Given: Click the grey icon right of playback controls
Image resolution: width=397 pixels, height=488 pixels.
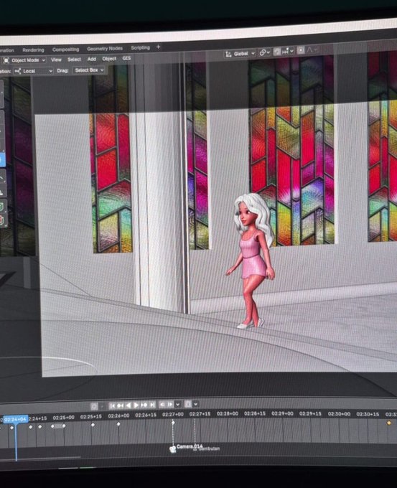Looking at the screenshot, I should point(188,404).
